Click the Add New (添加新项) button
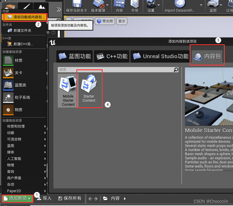The width and height of the screenshot is (233, 206). click(x=17, y=198)
